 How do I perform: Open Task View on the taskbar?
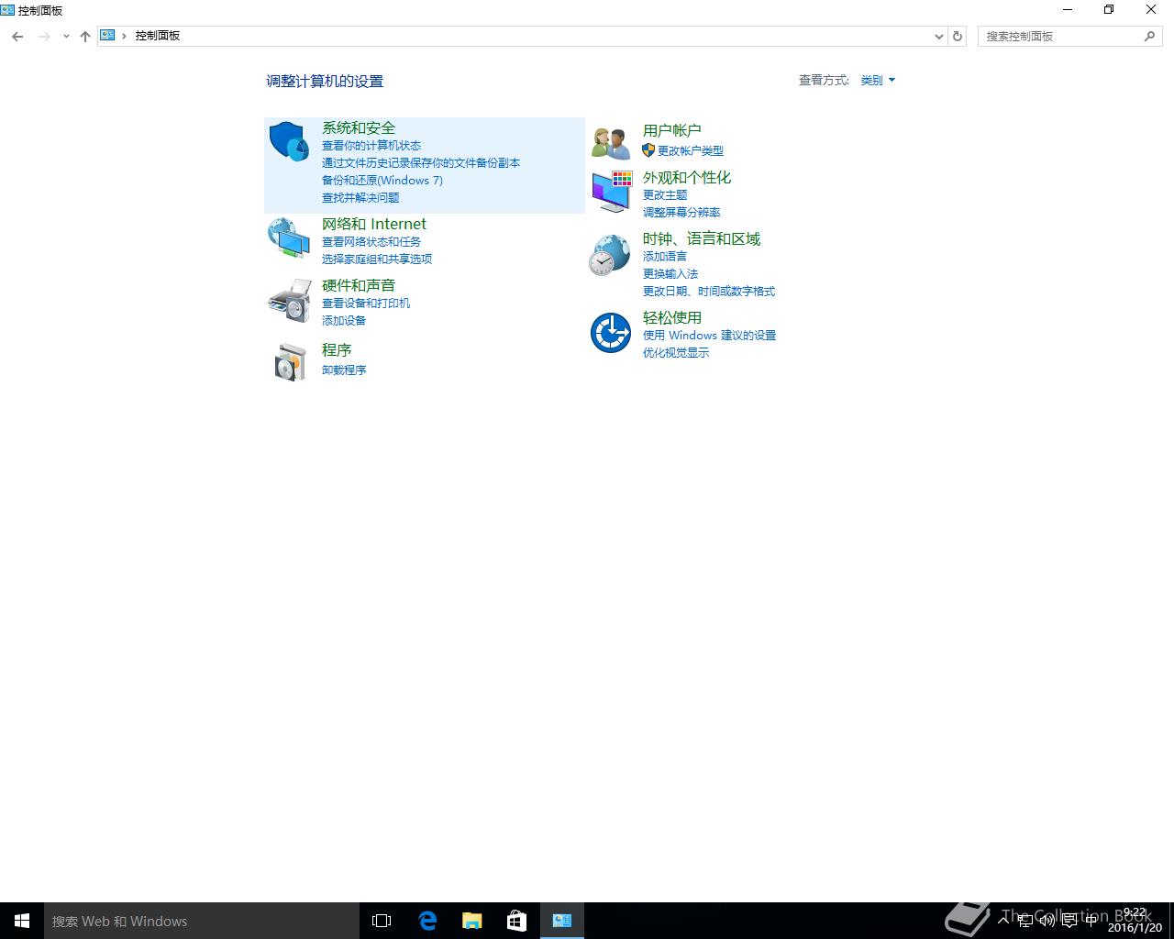coord(382,921)
